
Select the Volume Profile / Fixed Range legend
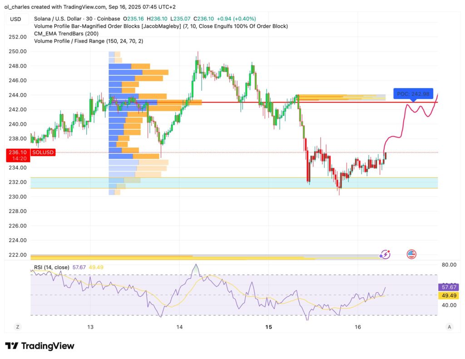coord(89,41)
